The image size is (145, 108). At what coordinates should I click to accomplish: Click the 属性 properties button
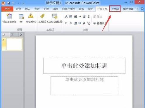pos(98,17)
